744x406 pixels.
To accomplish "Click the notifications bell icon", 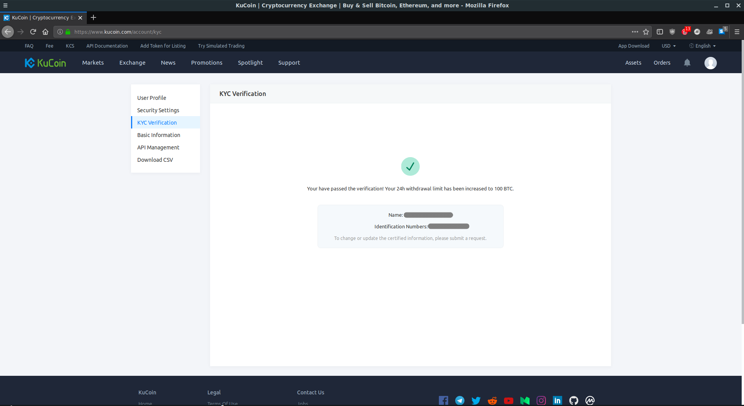I will click(687, 63).
